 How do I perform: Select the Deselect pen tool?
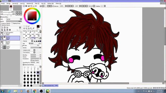[x=37, y=35]
